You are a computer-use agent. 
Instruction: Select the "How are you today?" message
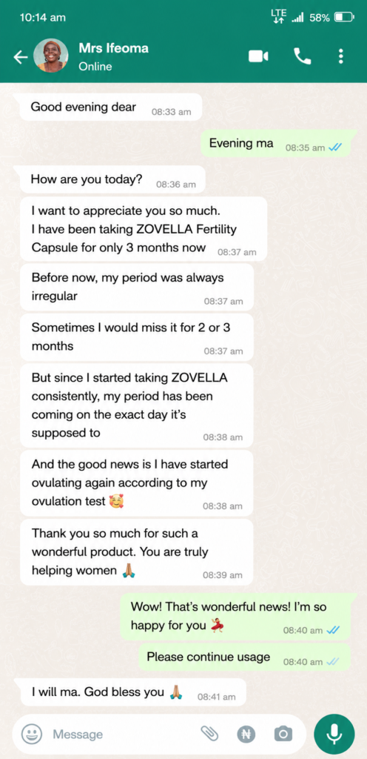pyautogui.click(x=112, y=179)
